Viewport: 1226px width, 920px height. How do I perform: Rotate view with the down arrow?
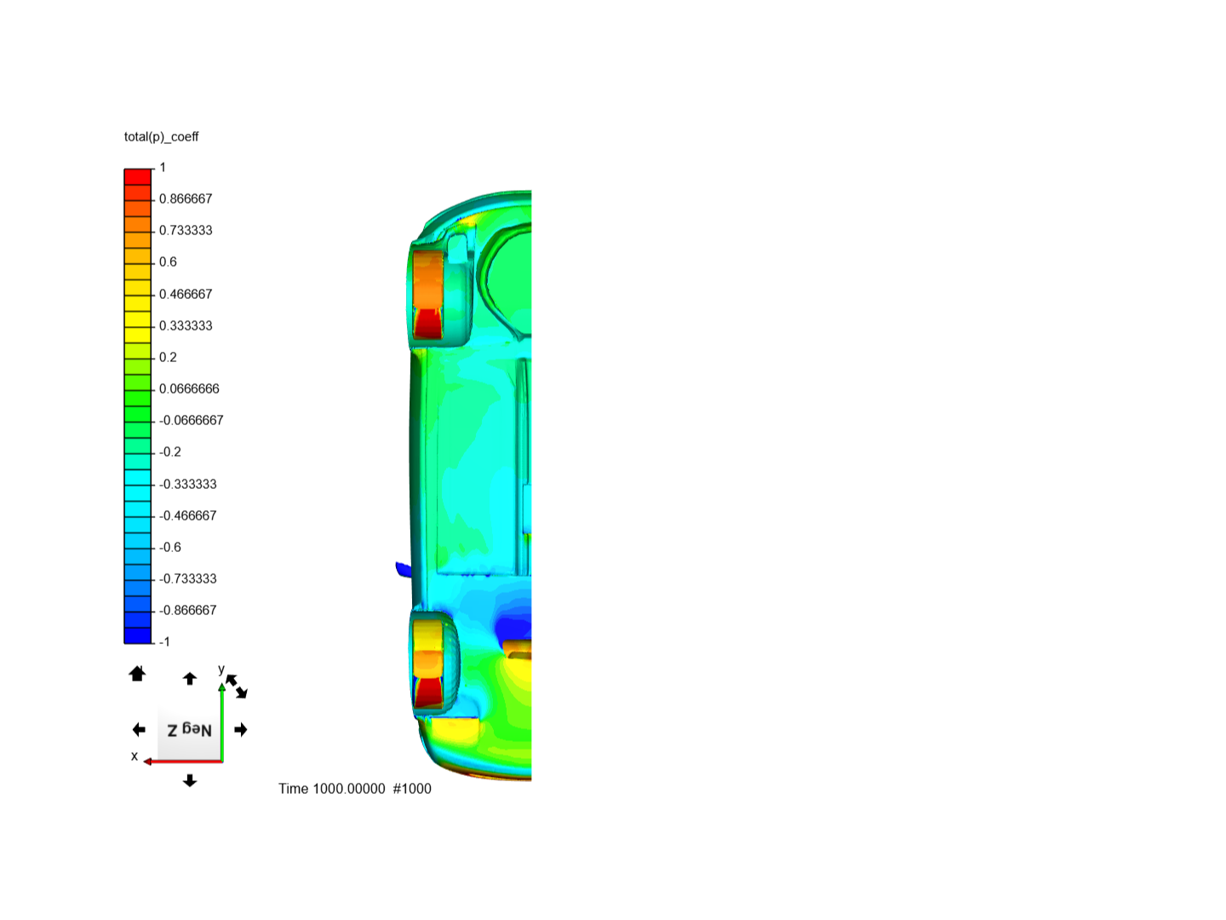tap(190, 780)
